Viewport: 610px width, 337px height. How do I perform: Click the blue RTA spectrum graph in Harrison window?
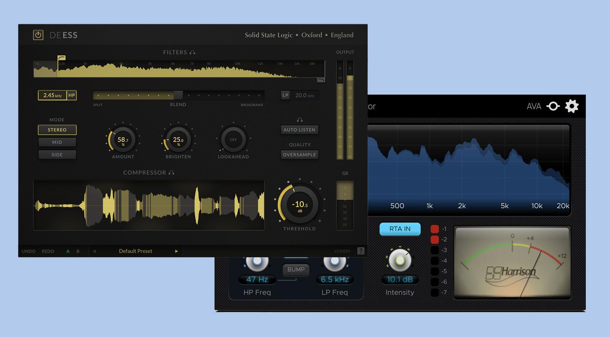[469, 170]
